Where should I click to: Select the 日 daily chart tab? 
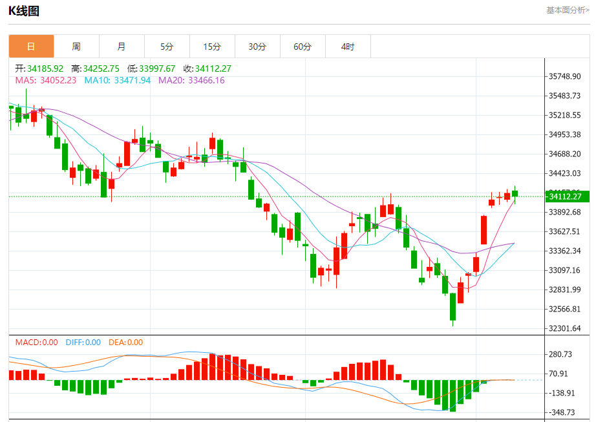pyautogui.click(x=31, y=47)
